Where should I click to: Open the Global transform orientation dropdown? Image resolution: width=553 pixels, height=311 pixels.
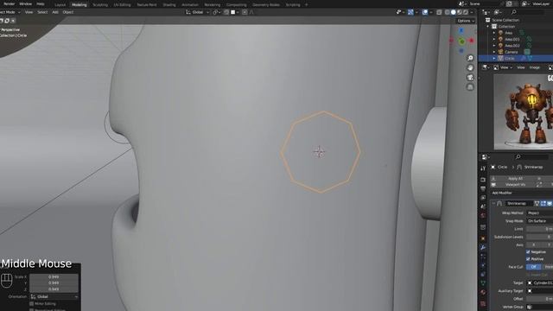[x=198, y=12]
